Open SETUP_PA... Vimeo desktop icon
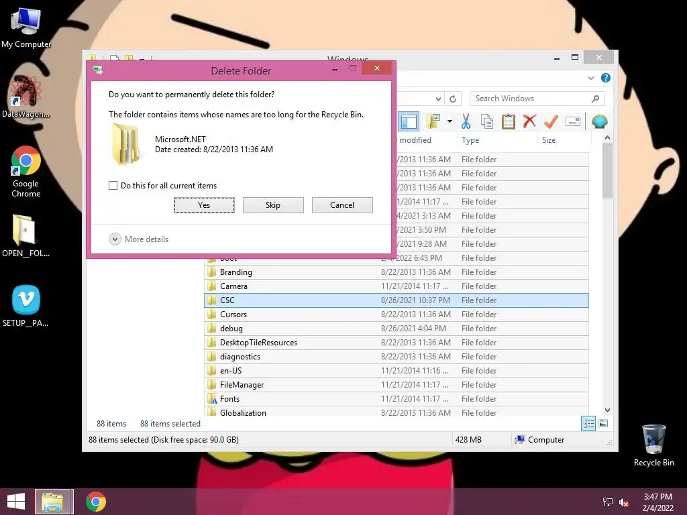Viewport: 687px width, 515px height. coord(25,306)
